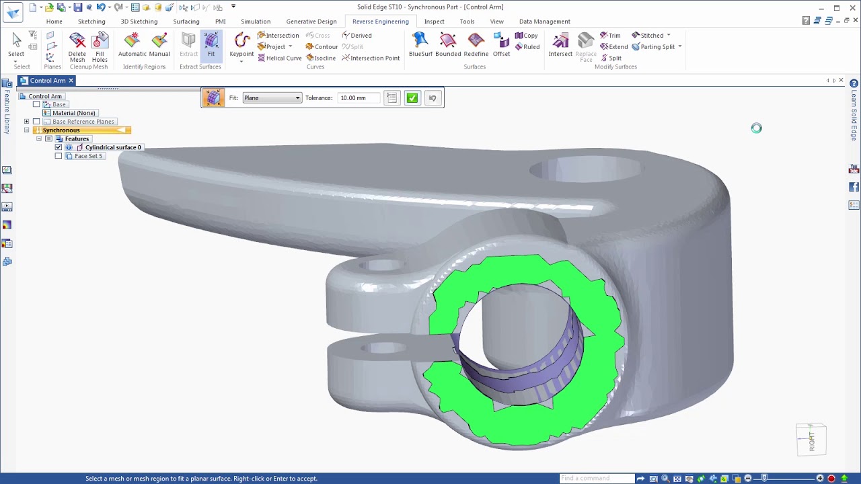Click the Zoom Area icon in status bar
This screenshot has height=484, width=861.
tap(653, 479)
